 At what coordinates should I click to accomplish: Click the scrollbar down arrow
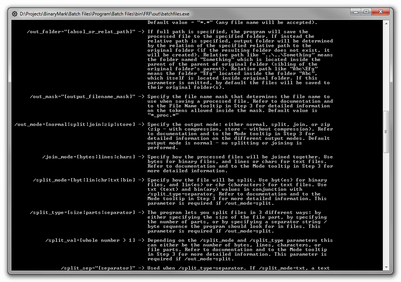(386, 267)
